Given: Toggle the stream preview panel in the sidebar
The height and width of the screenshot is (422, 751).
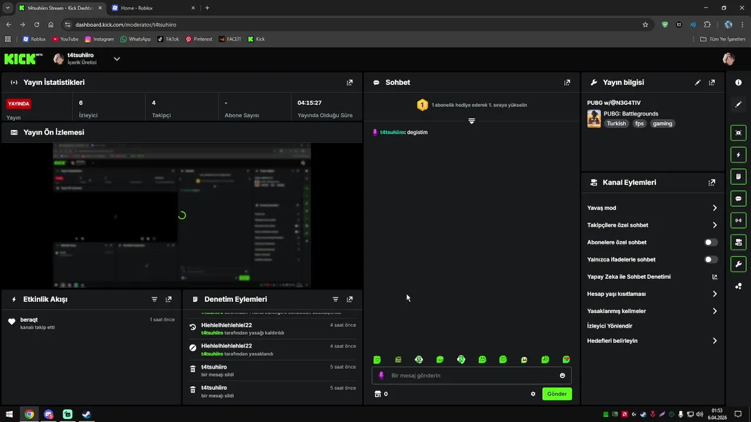Looking at the screenshot, I should coord(738,133).
